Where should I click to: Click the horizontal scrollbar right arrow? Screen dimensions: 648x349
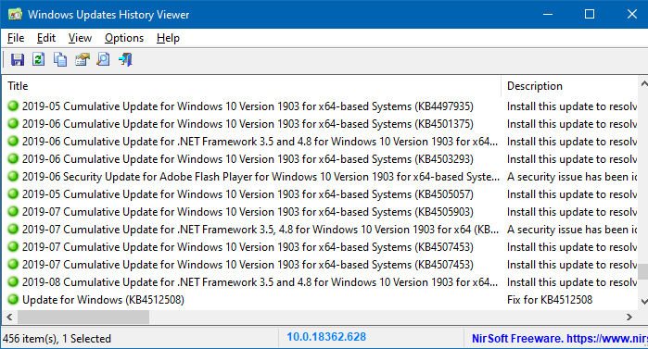tap(629, 317)
